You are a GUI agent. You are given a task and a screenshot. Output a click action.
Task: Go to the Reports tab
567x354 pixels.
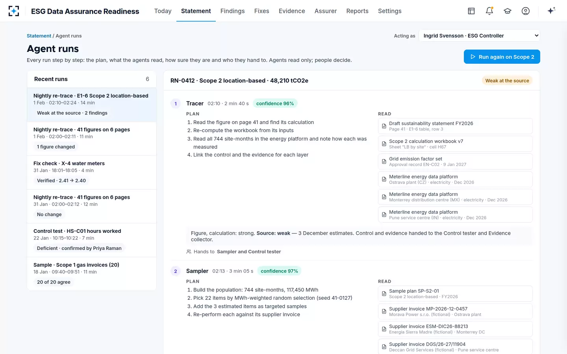click(x=357, y=11)
